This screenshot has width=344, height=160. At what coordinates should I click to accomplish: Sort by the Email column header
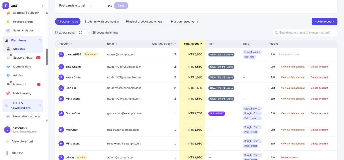coord(112,44)
